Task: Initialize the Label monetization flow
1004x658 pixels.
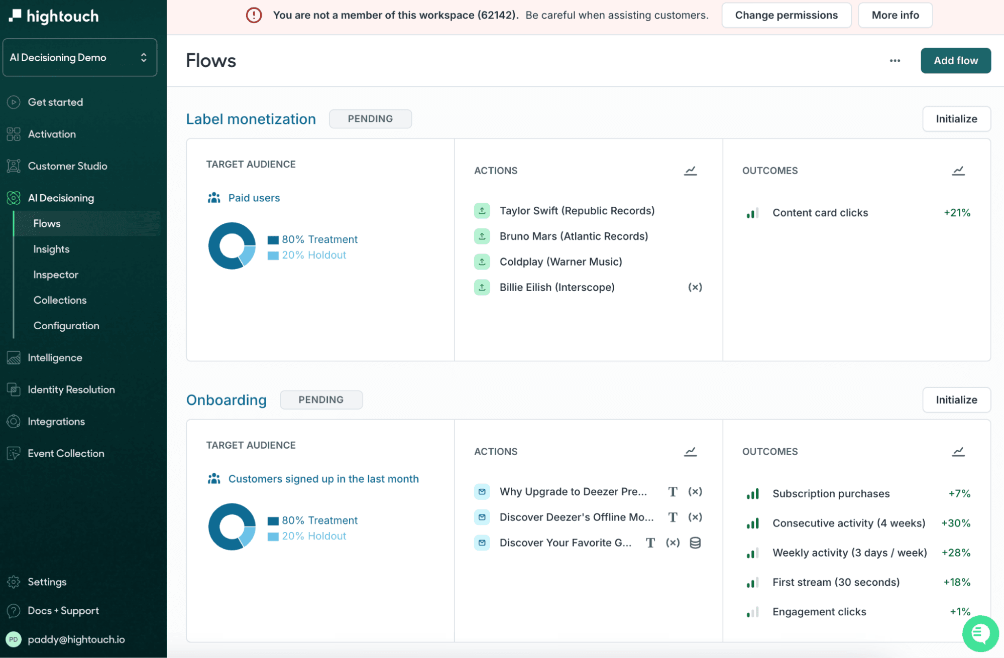Action: (x=956, y=119)
